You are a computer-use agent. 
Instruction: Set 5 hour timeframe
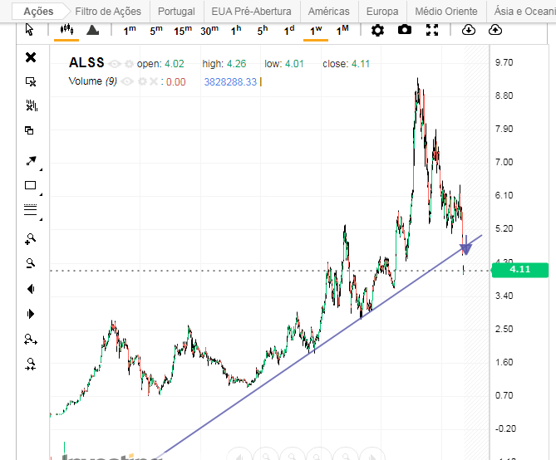click(263, 31)
